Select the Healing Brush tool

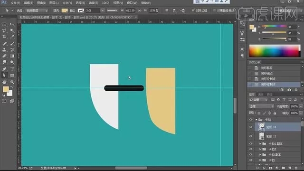point(4,44)
